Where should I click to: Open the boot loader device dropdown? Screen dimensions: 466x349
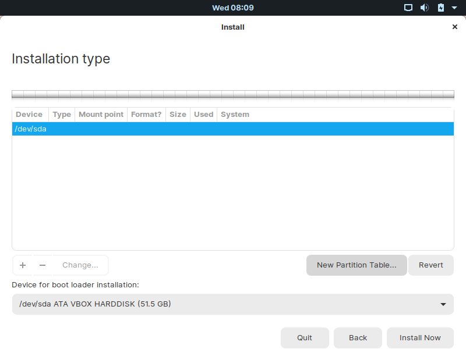(x=233, y=304)
